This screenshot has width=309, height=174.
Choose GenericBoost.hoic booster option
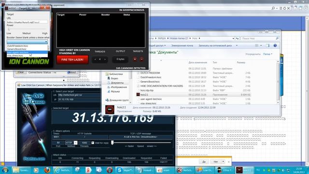click(x=27, y=49)
